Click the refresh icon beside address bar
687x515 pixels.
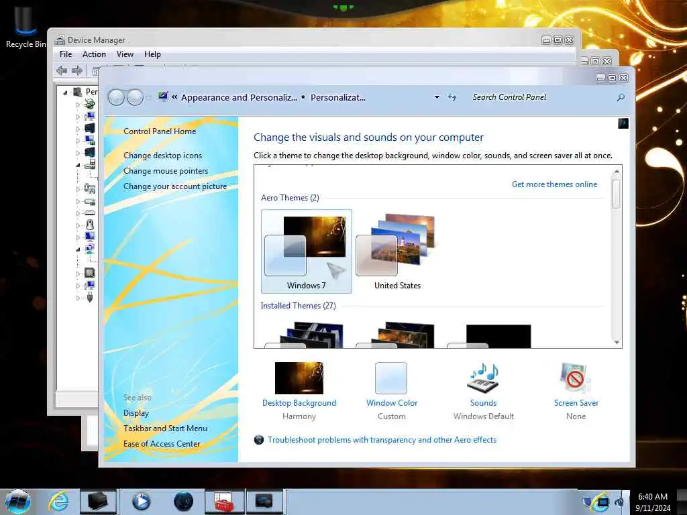coord(452,97)
